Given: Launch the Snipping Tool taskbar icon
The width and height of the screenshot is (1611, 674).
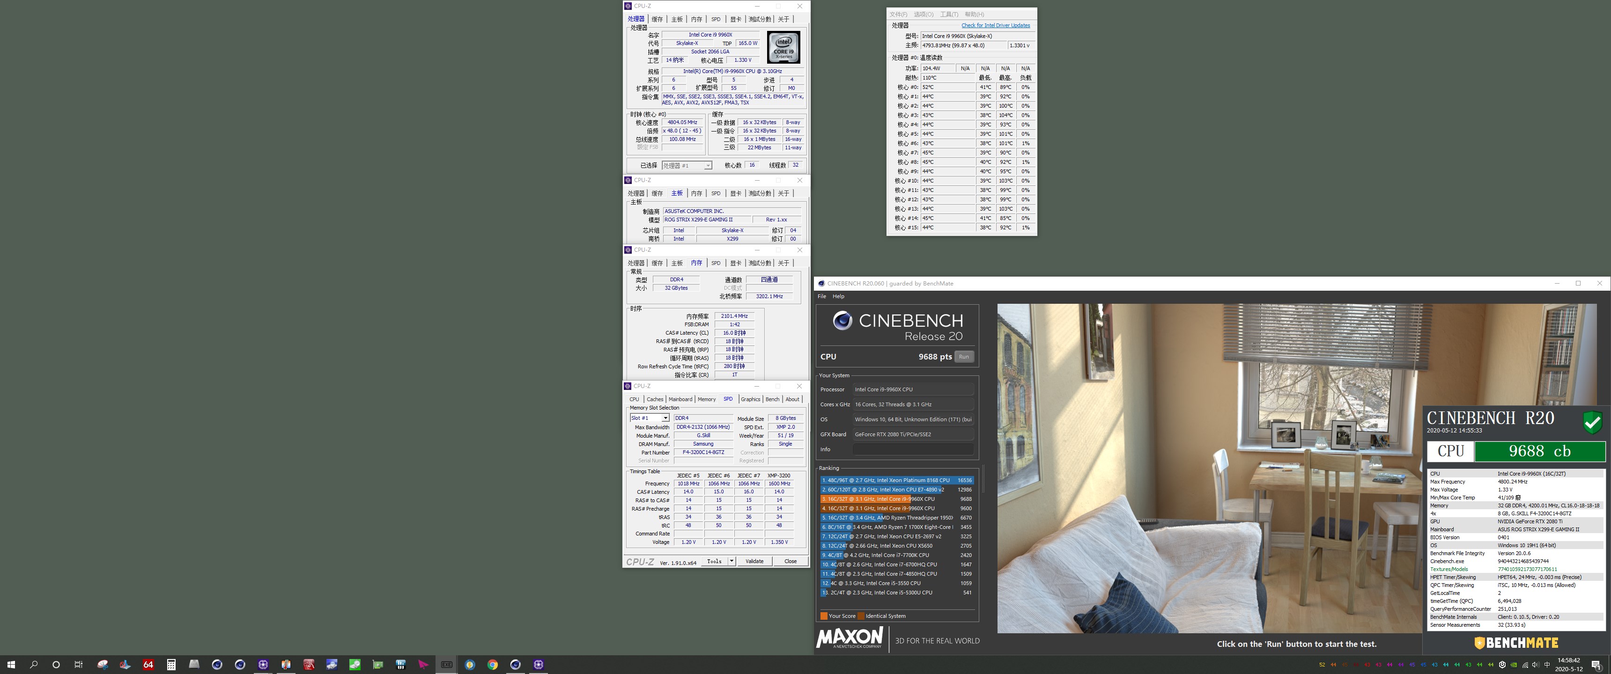Looking at the screenshot, I should tap(103, 665).
